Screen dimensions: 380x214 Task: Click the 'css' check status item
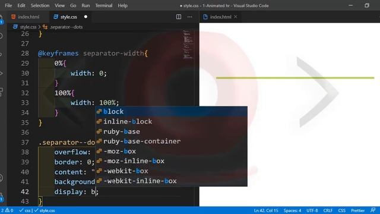tap(25, 210)
